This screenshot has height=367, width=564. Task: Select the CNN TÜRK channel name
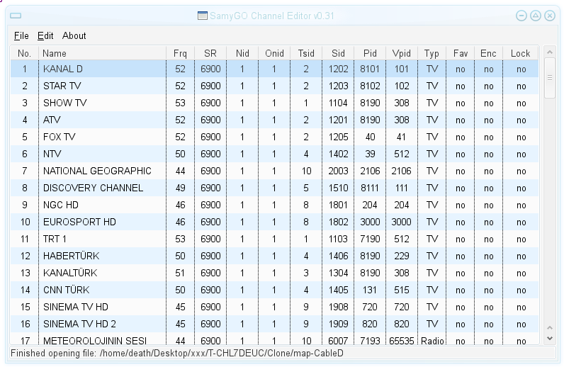(66, 290)
